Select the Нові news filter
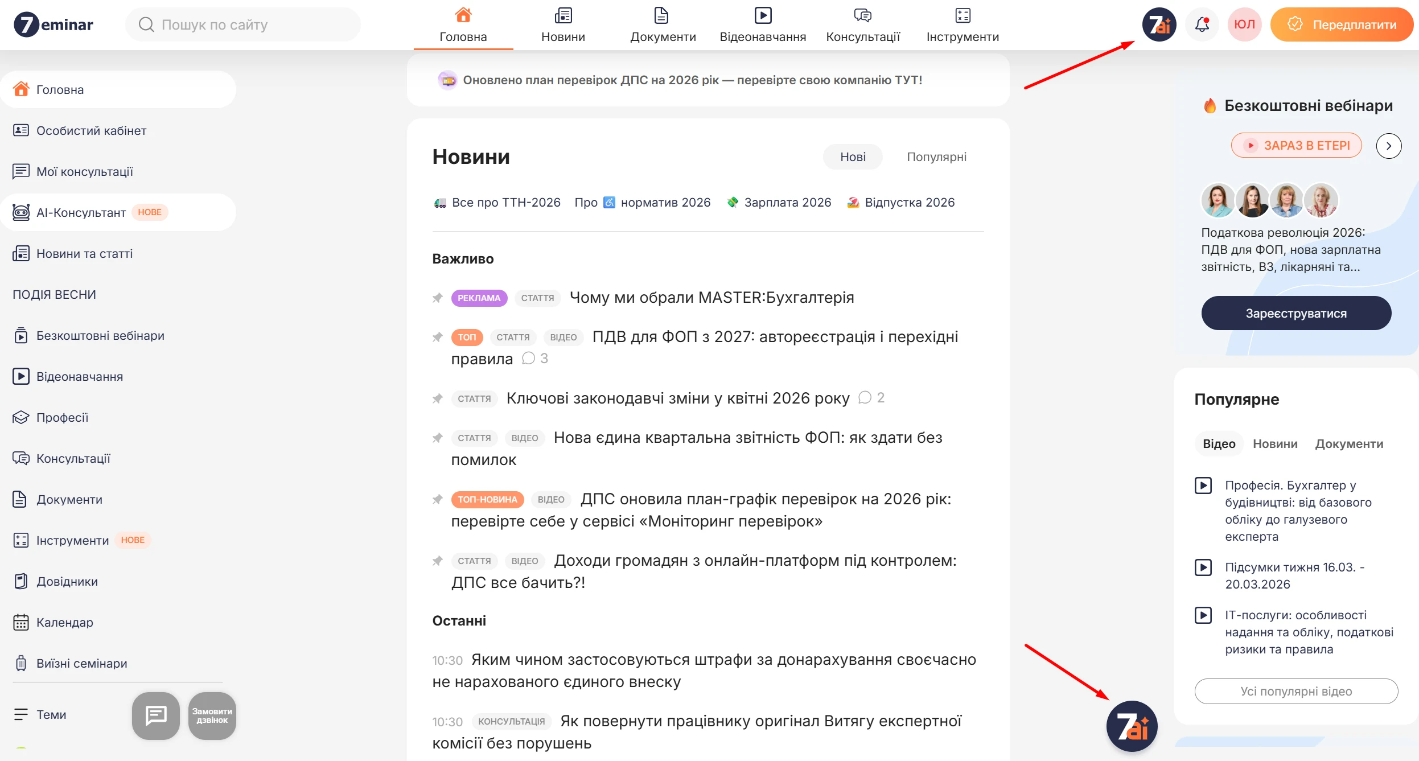The image size is (1419, 761). coord(853,157)
